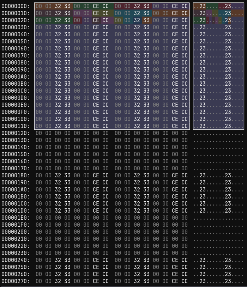Select the offset label 000001E0
The image size is (247, 287).
(16, 218)
